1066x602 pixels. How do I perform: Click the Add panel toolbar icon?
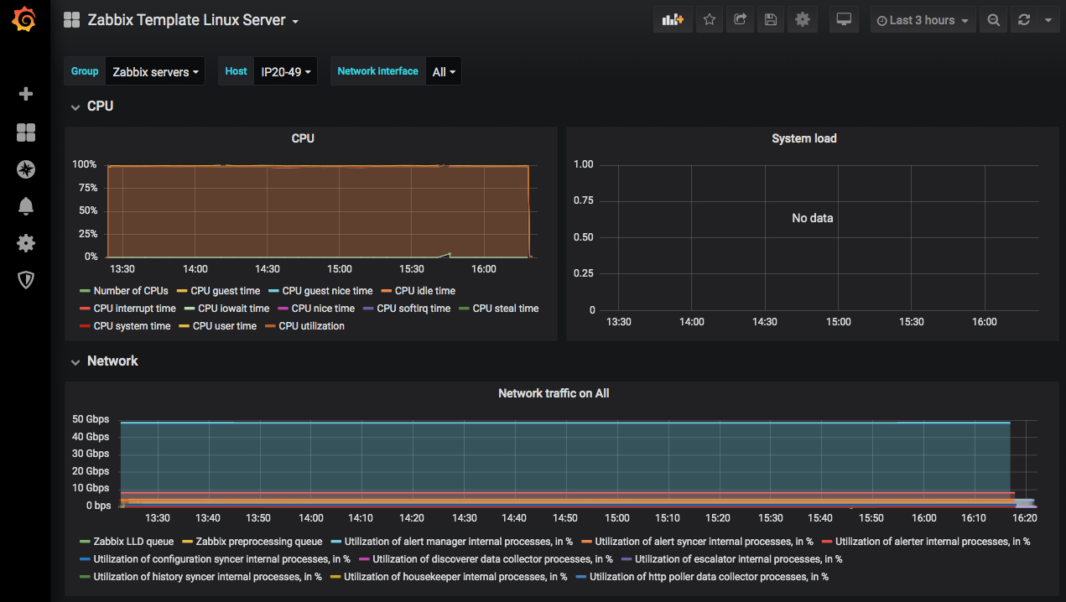pos(673,20)
